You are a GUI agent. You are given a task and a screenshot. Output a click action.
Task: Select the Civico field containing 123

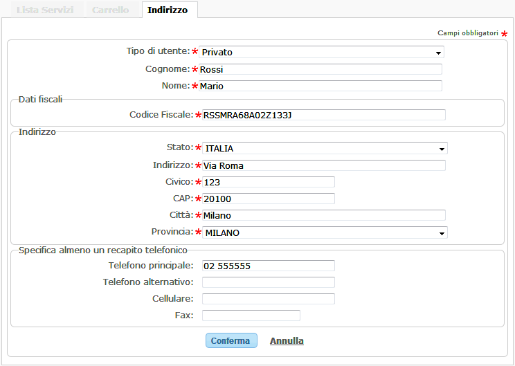(x=269, y=182)
